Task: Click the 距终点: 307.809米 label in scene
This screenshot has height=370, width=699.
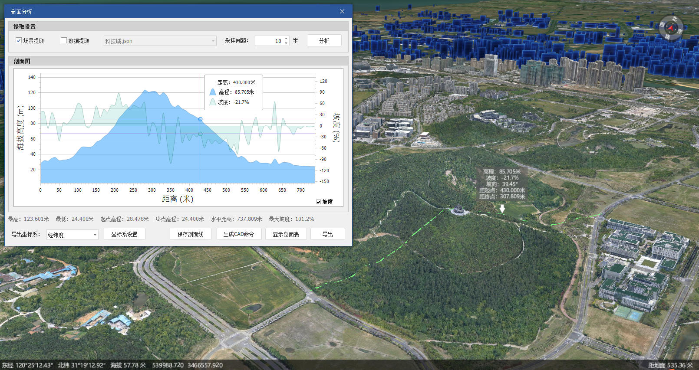Action: click(x=502, y=196)
